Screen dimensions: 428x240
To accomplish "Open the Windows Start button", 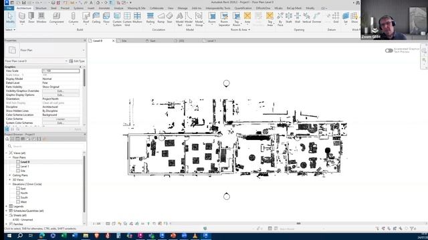I will pyautogui.click(x=9, y=235).
